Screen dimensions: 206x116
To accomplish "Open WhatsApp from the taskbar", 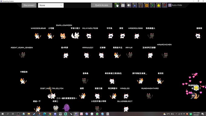I will 97,114.
